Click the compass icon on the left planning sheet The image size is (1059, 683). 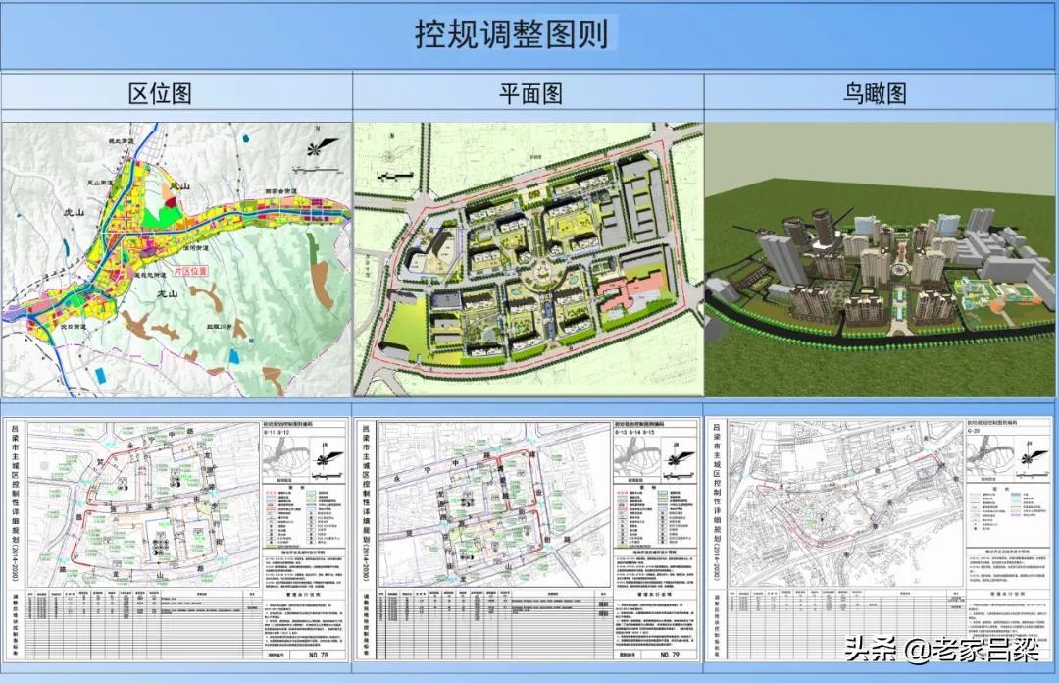click(x=323, y=459)
